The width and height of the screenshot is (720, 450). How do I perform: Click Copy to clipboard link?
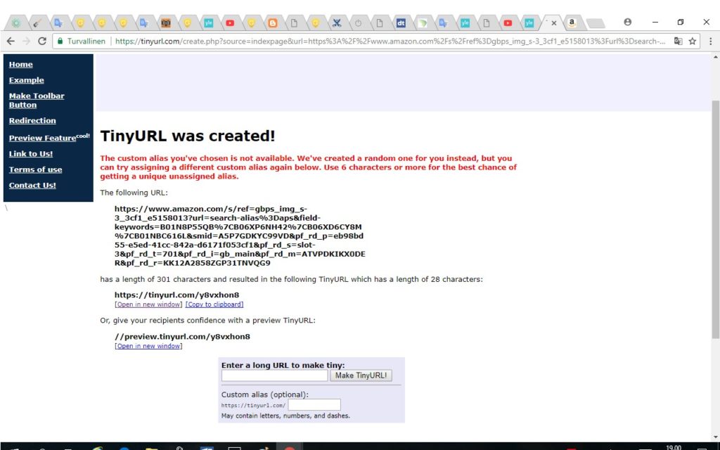(214, 304)
